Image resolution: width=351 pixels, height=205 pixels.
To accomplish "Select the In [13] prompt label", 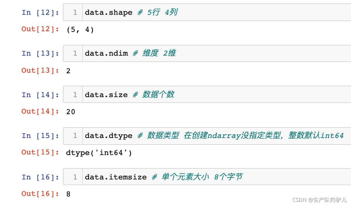I will pos(41,53).
